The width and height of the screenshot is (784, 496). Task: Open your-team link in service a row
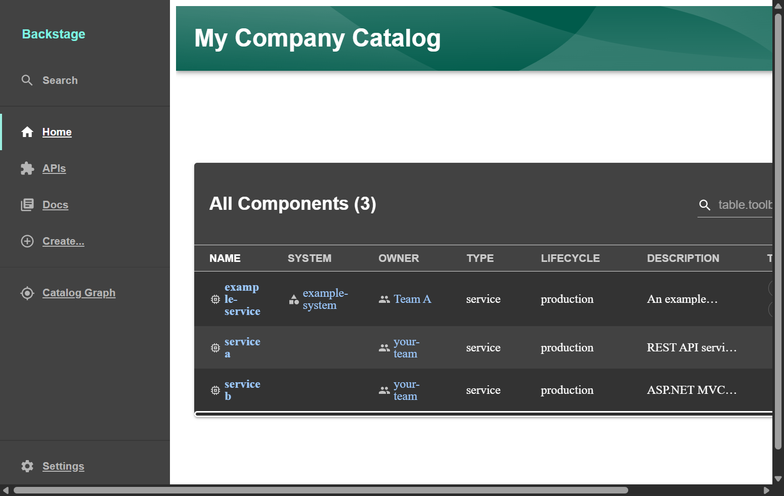(407, 348)
